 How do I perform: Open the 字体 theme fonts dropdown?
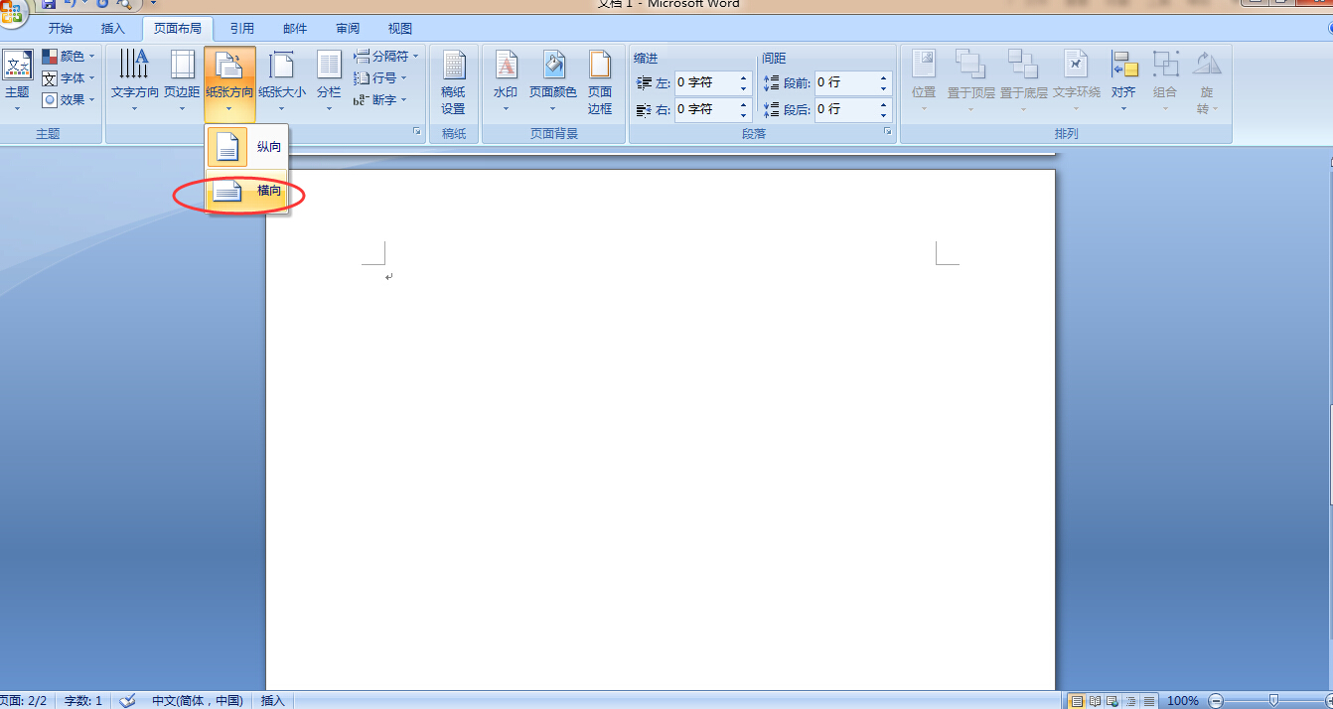click(69, 77)
